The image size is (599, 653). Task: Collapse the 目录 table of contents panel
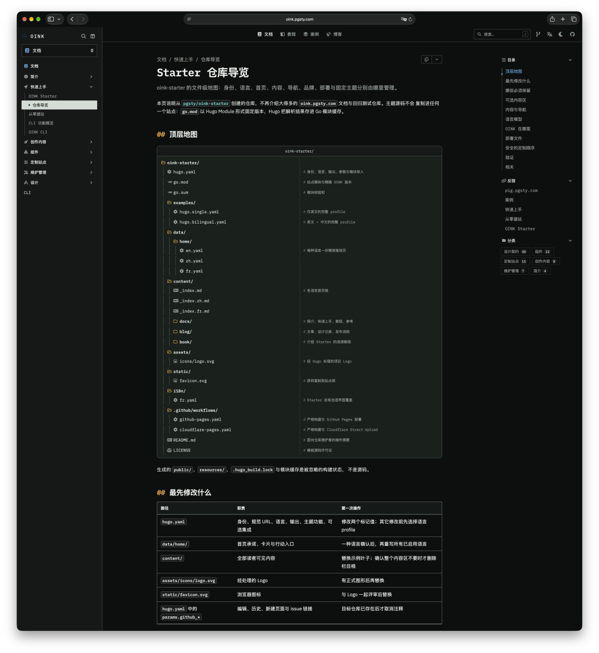tap(570, 60)
